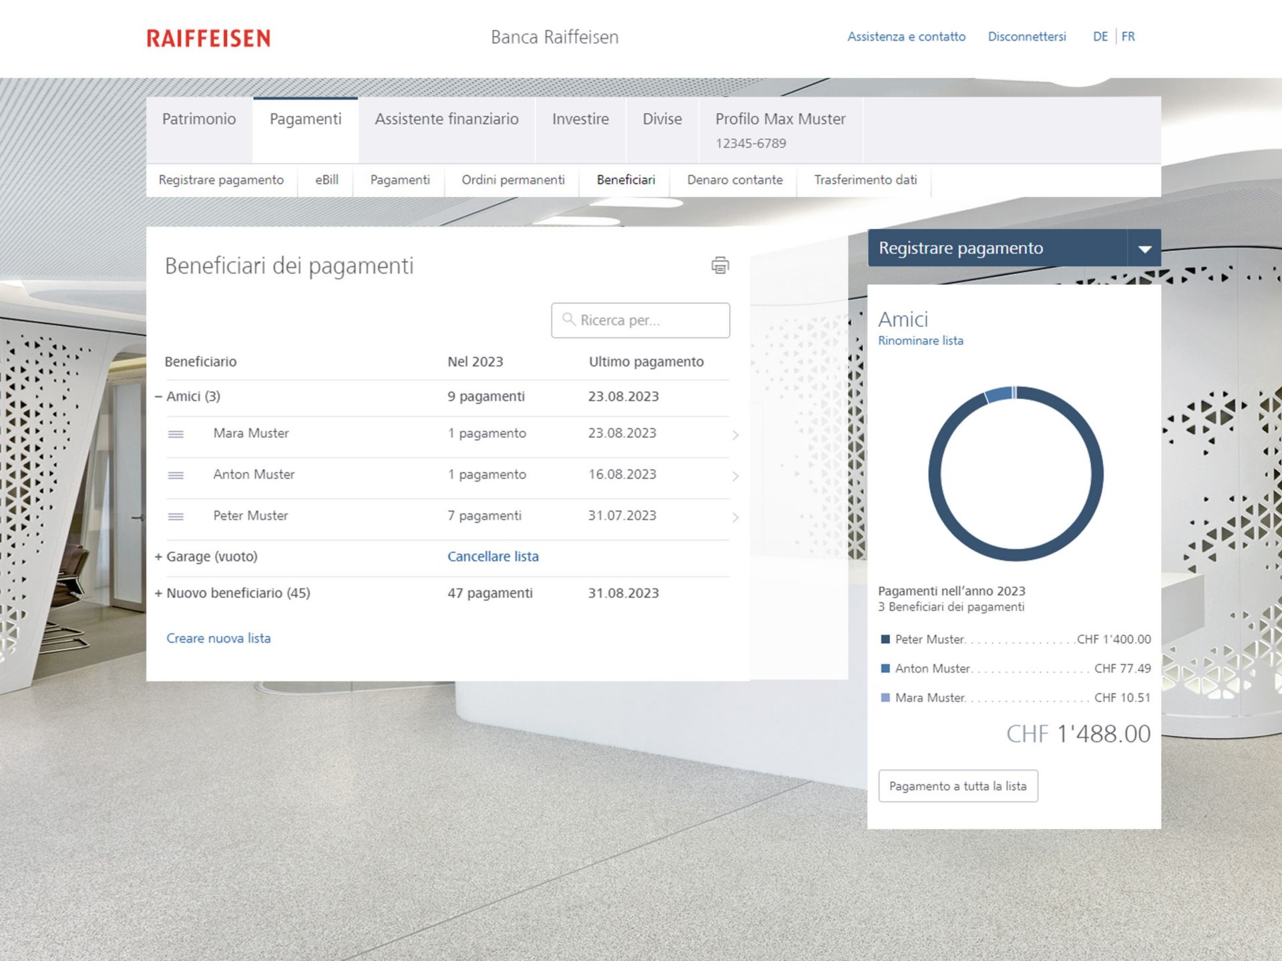Click the drag handle next to Peter Muster
1282x961 pixels.
pyautogui.click(x=176, y=517)
